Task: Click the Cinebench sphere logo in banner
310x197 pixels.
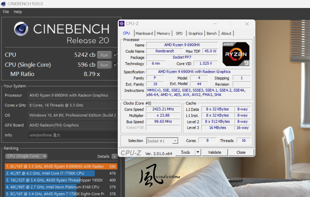Action: [x=21, y=29]
